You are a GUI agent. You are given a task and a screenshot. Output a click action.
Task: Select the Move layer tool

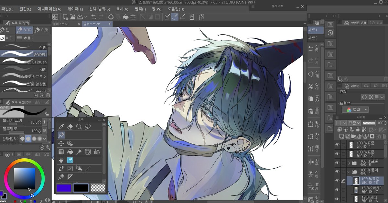point(61,143)
